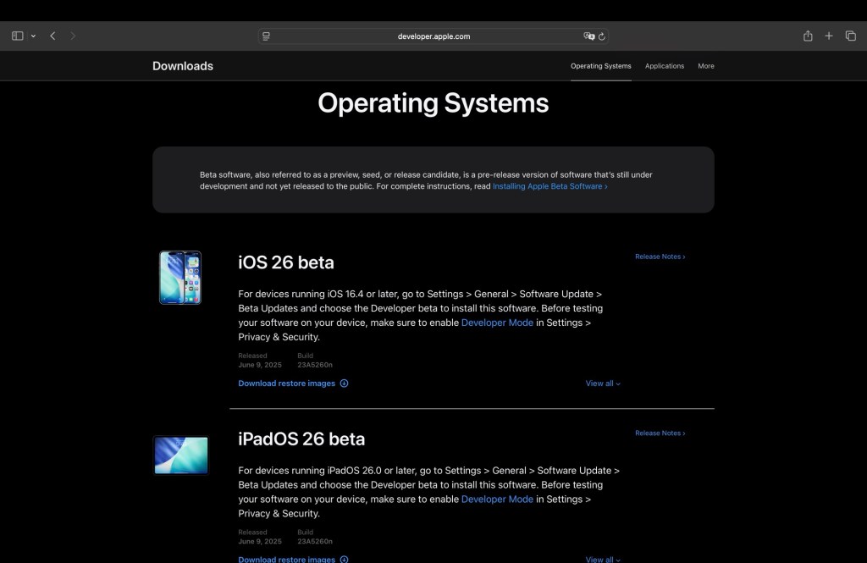Open Developer Mode link in iOS 26 section
The height and width of the screenshot is (563, 867).
(497, 323)
